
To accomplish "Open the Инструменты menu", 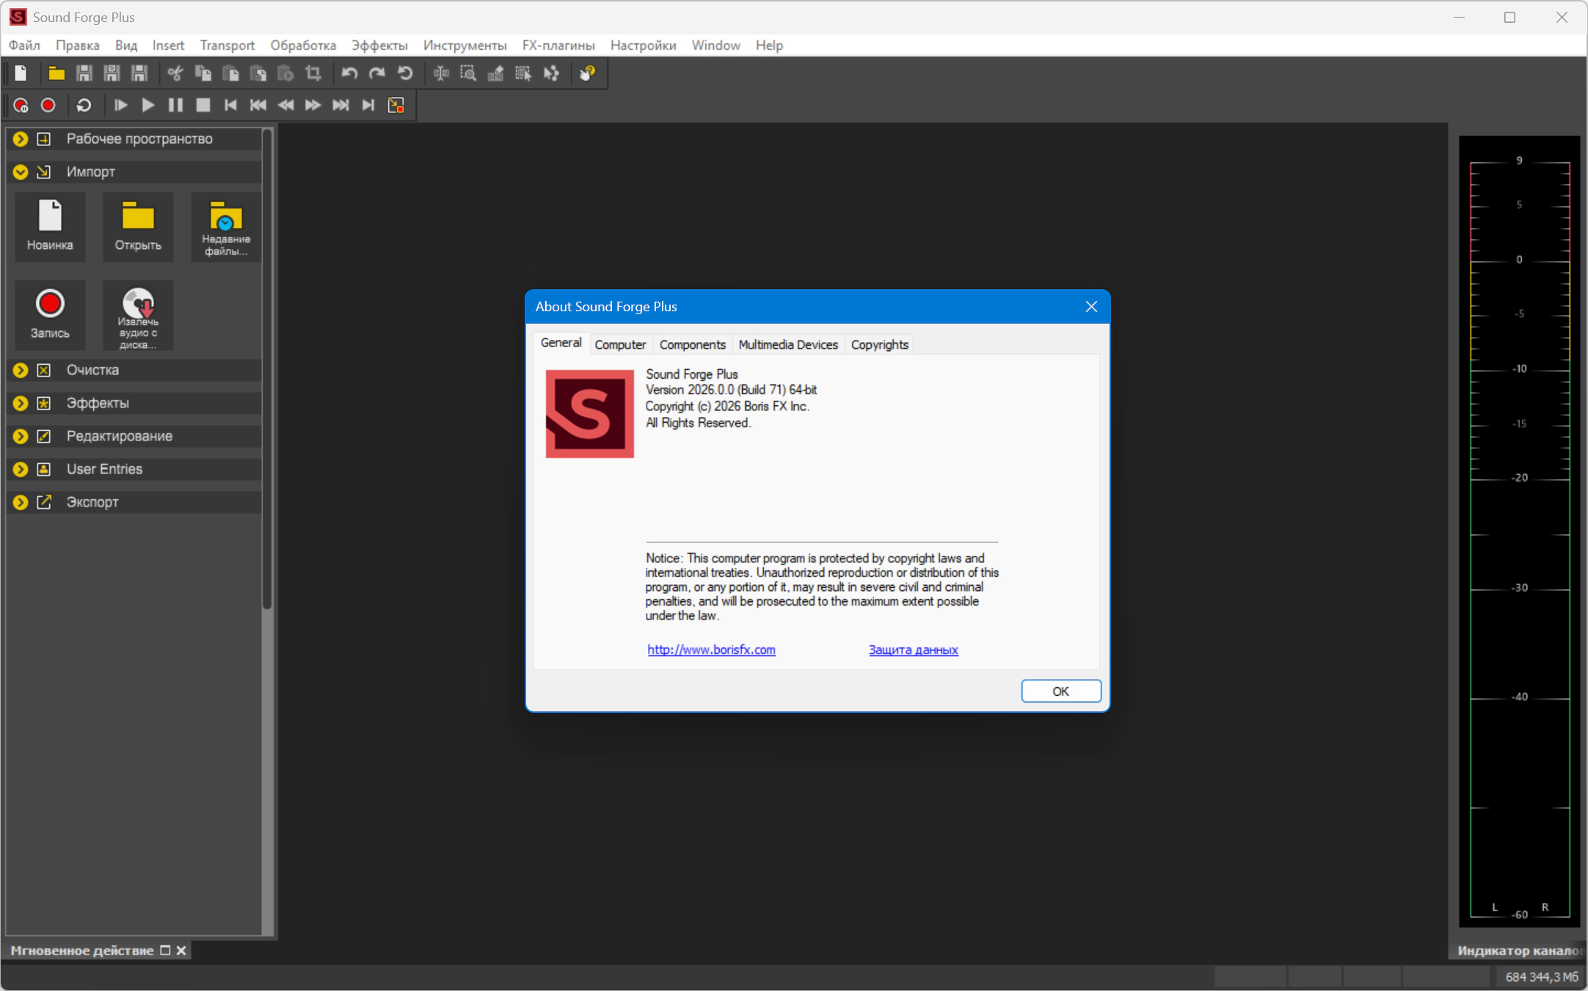I will click(x=465, y=46).
